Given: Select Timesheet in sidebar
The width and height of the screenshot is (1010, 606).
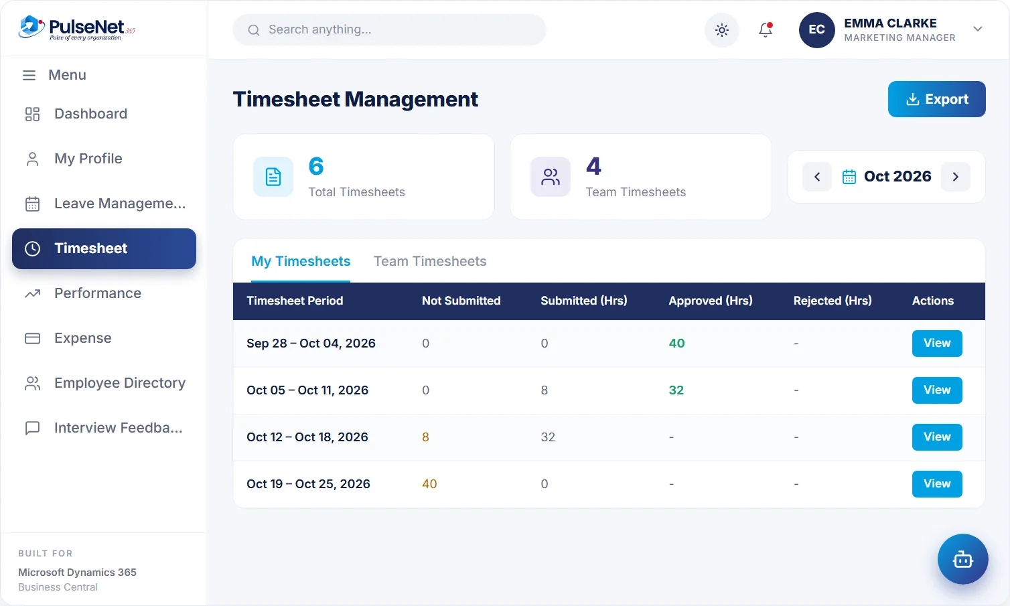Looking at the screenshot, I should click(104, 248).
